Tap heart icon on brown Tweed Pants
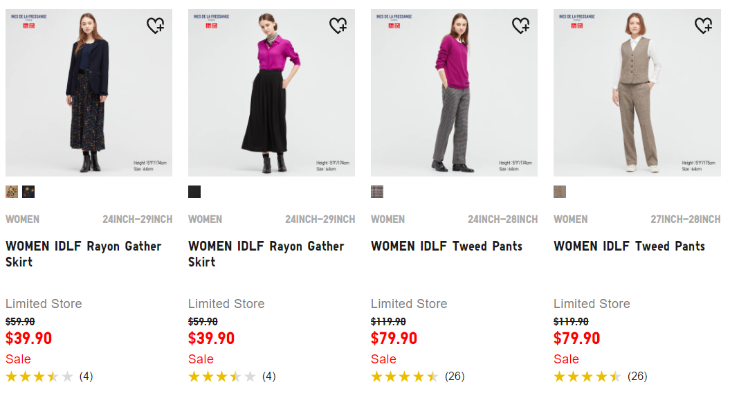 [704, 25]
